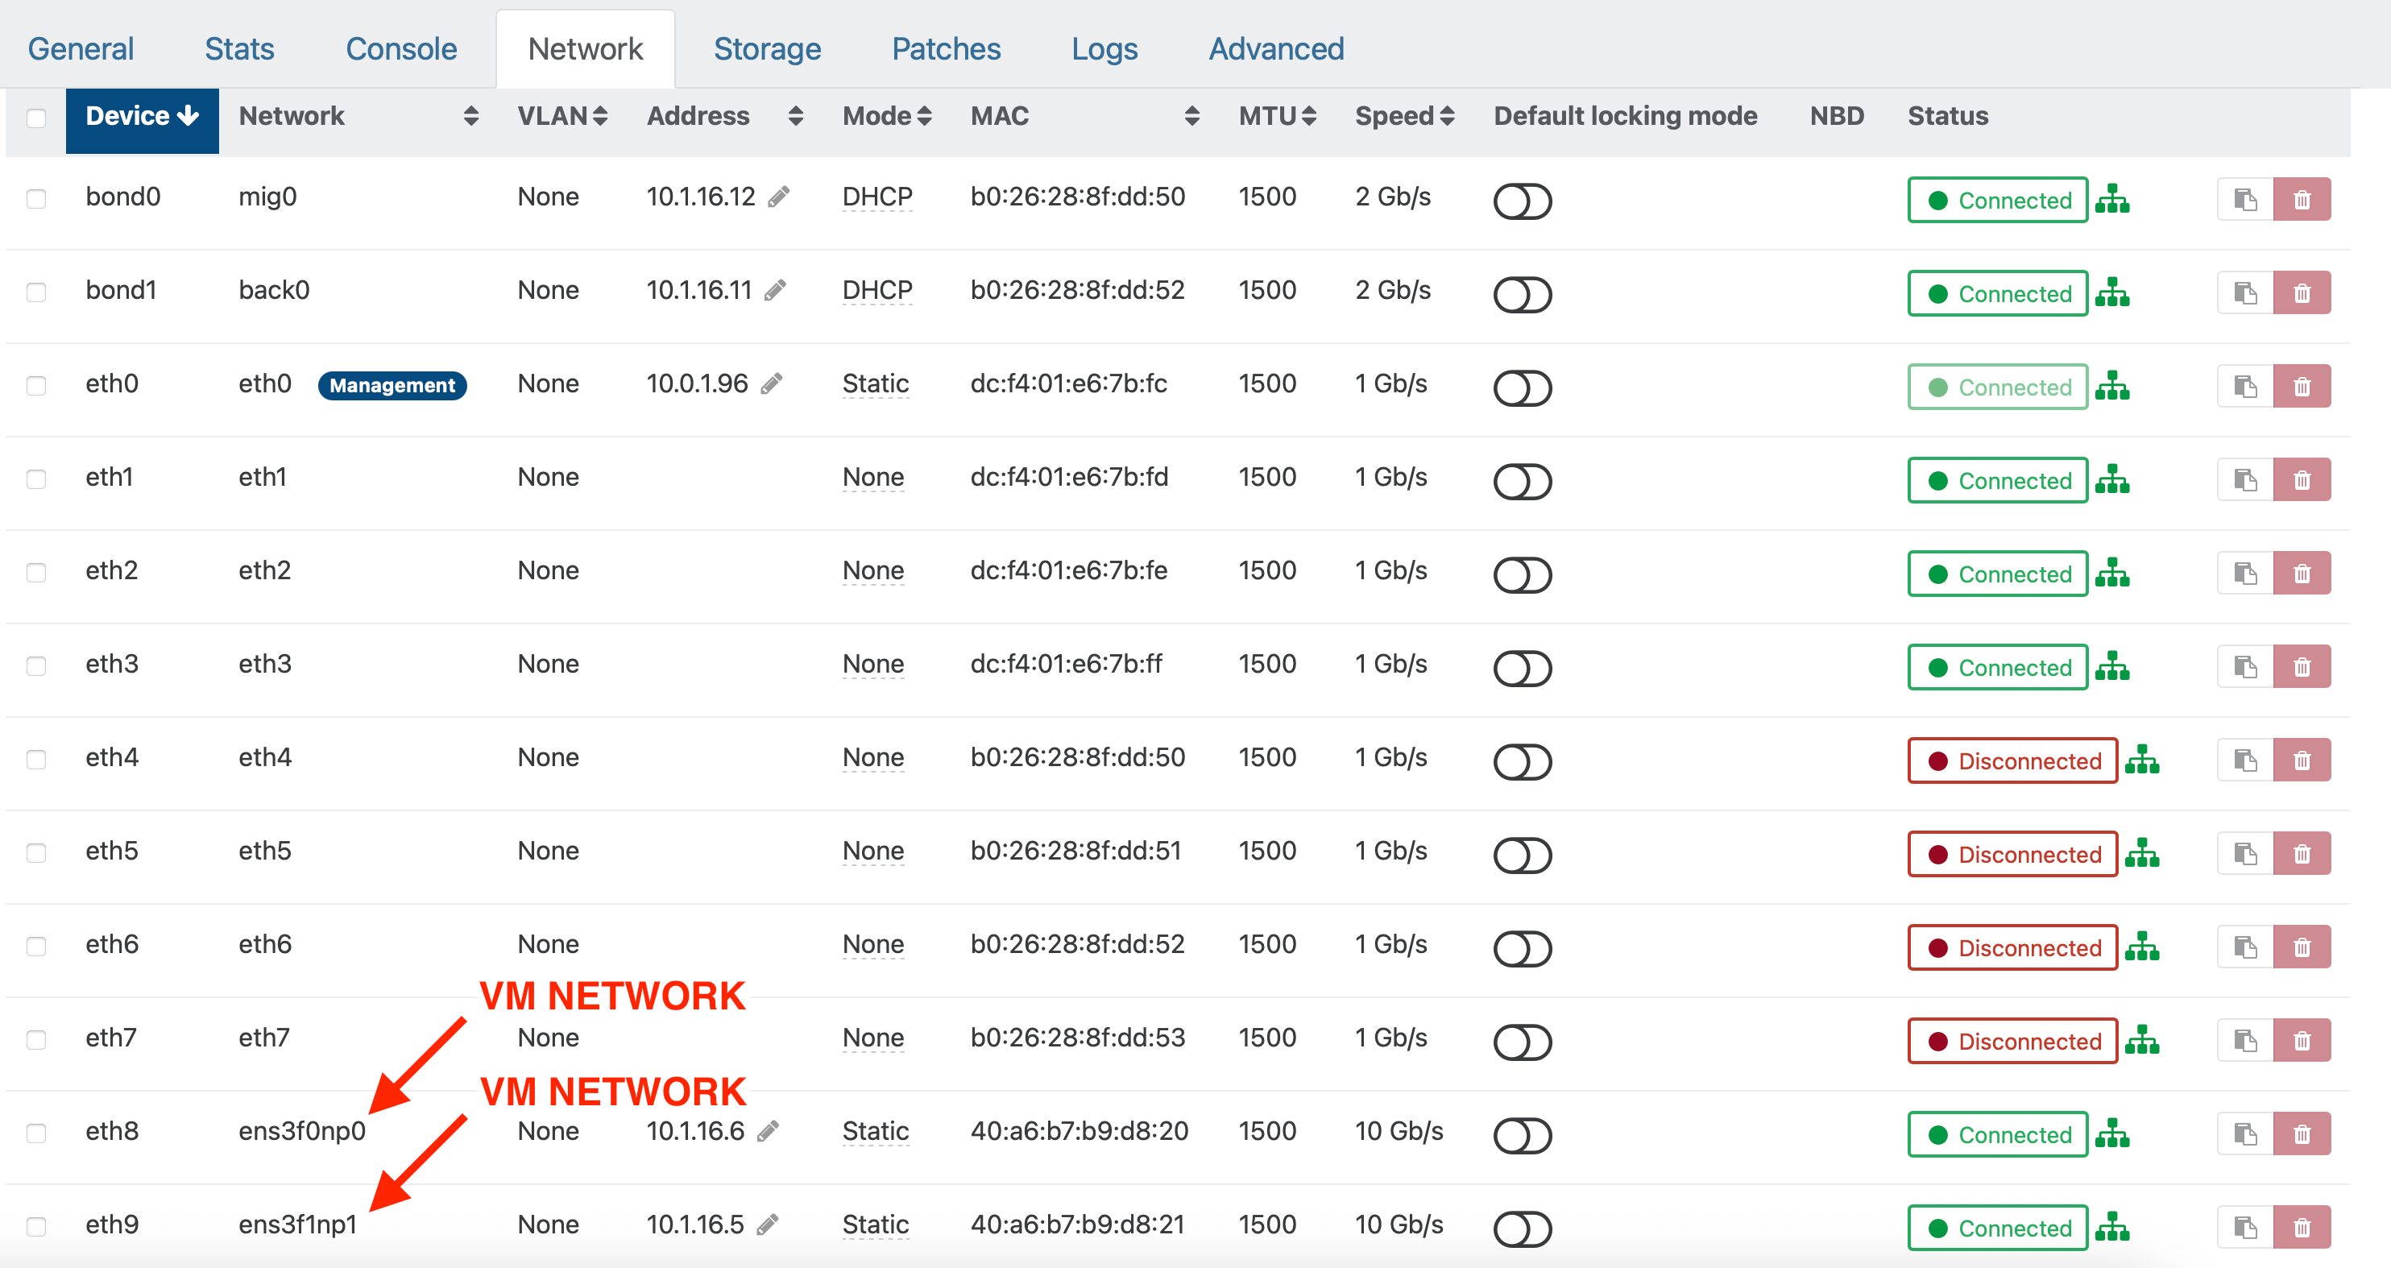
Task: Open the Advanced tab
Action: (1276, 48)
